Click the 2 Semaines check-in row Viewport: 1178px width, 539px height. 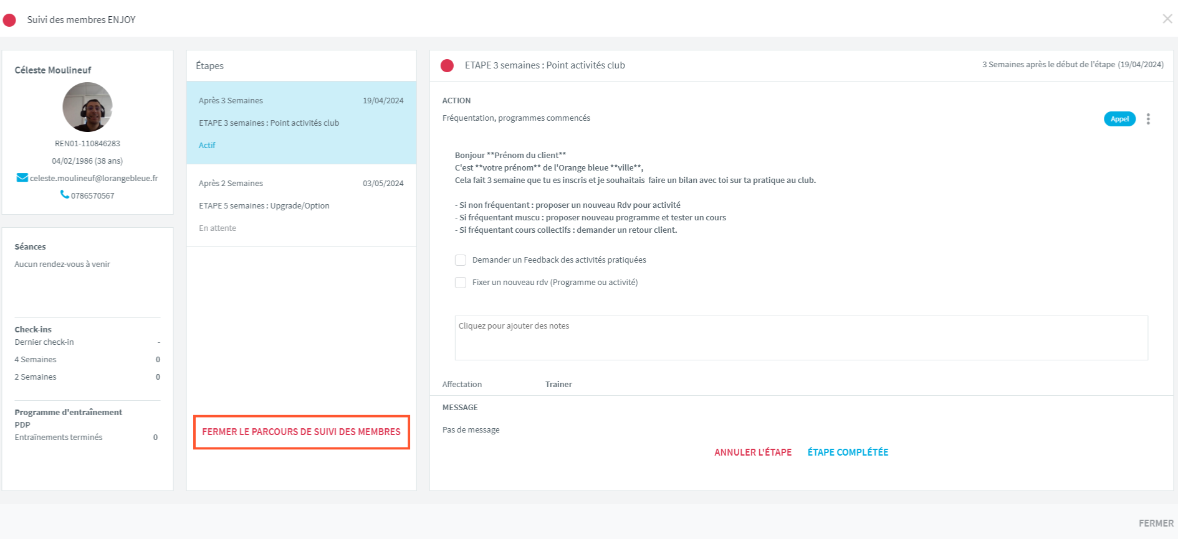[87, 377]
